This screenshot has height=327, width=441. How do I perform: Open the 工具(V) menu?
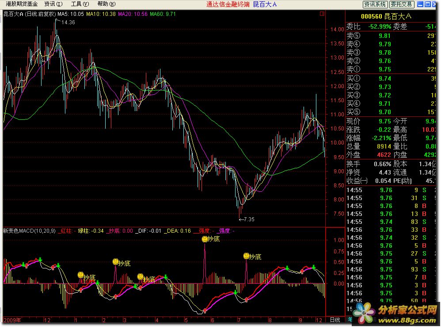click(x=80, y=4)
